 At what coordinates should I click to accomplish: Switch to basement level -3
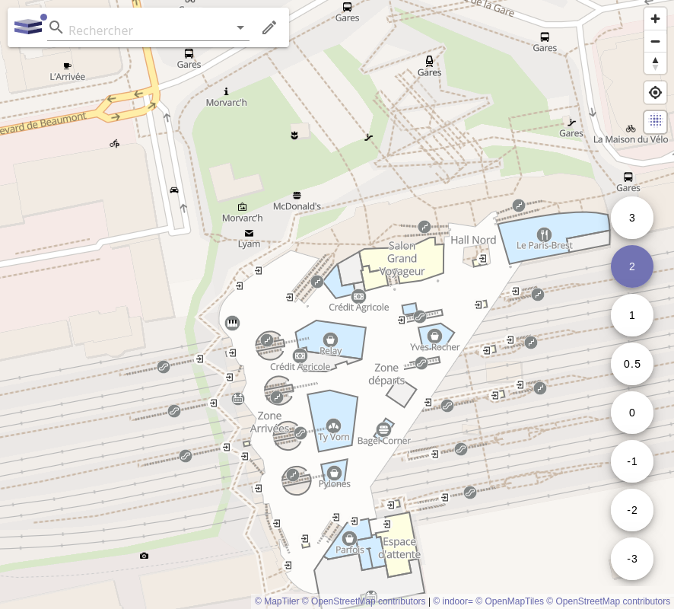pyautogui.click(x=631, y=559)
